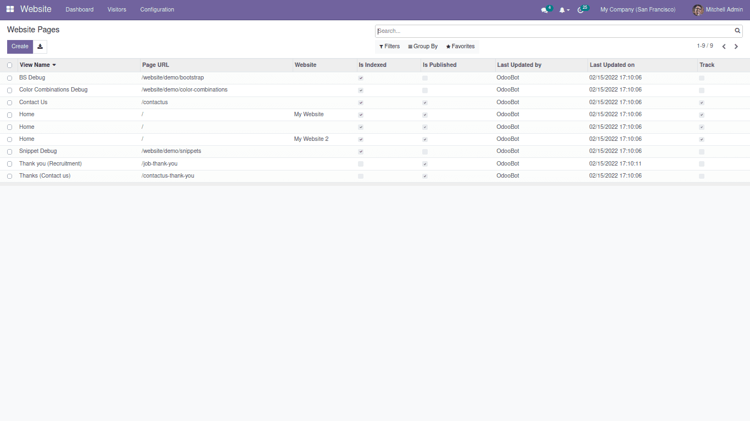The width and height of the screenshot is (750, 421).
Task: Click into the Search input field
Action: tap(553, 31)
